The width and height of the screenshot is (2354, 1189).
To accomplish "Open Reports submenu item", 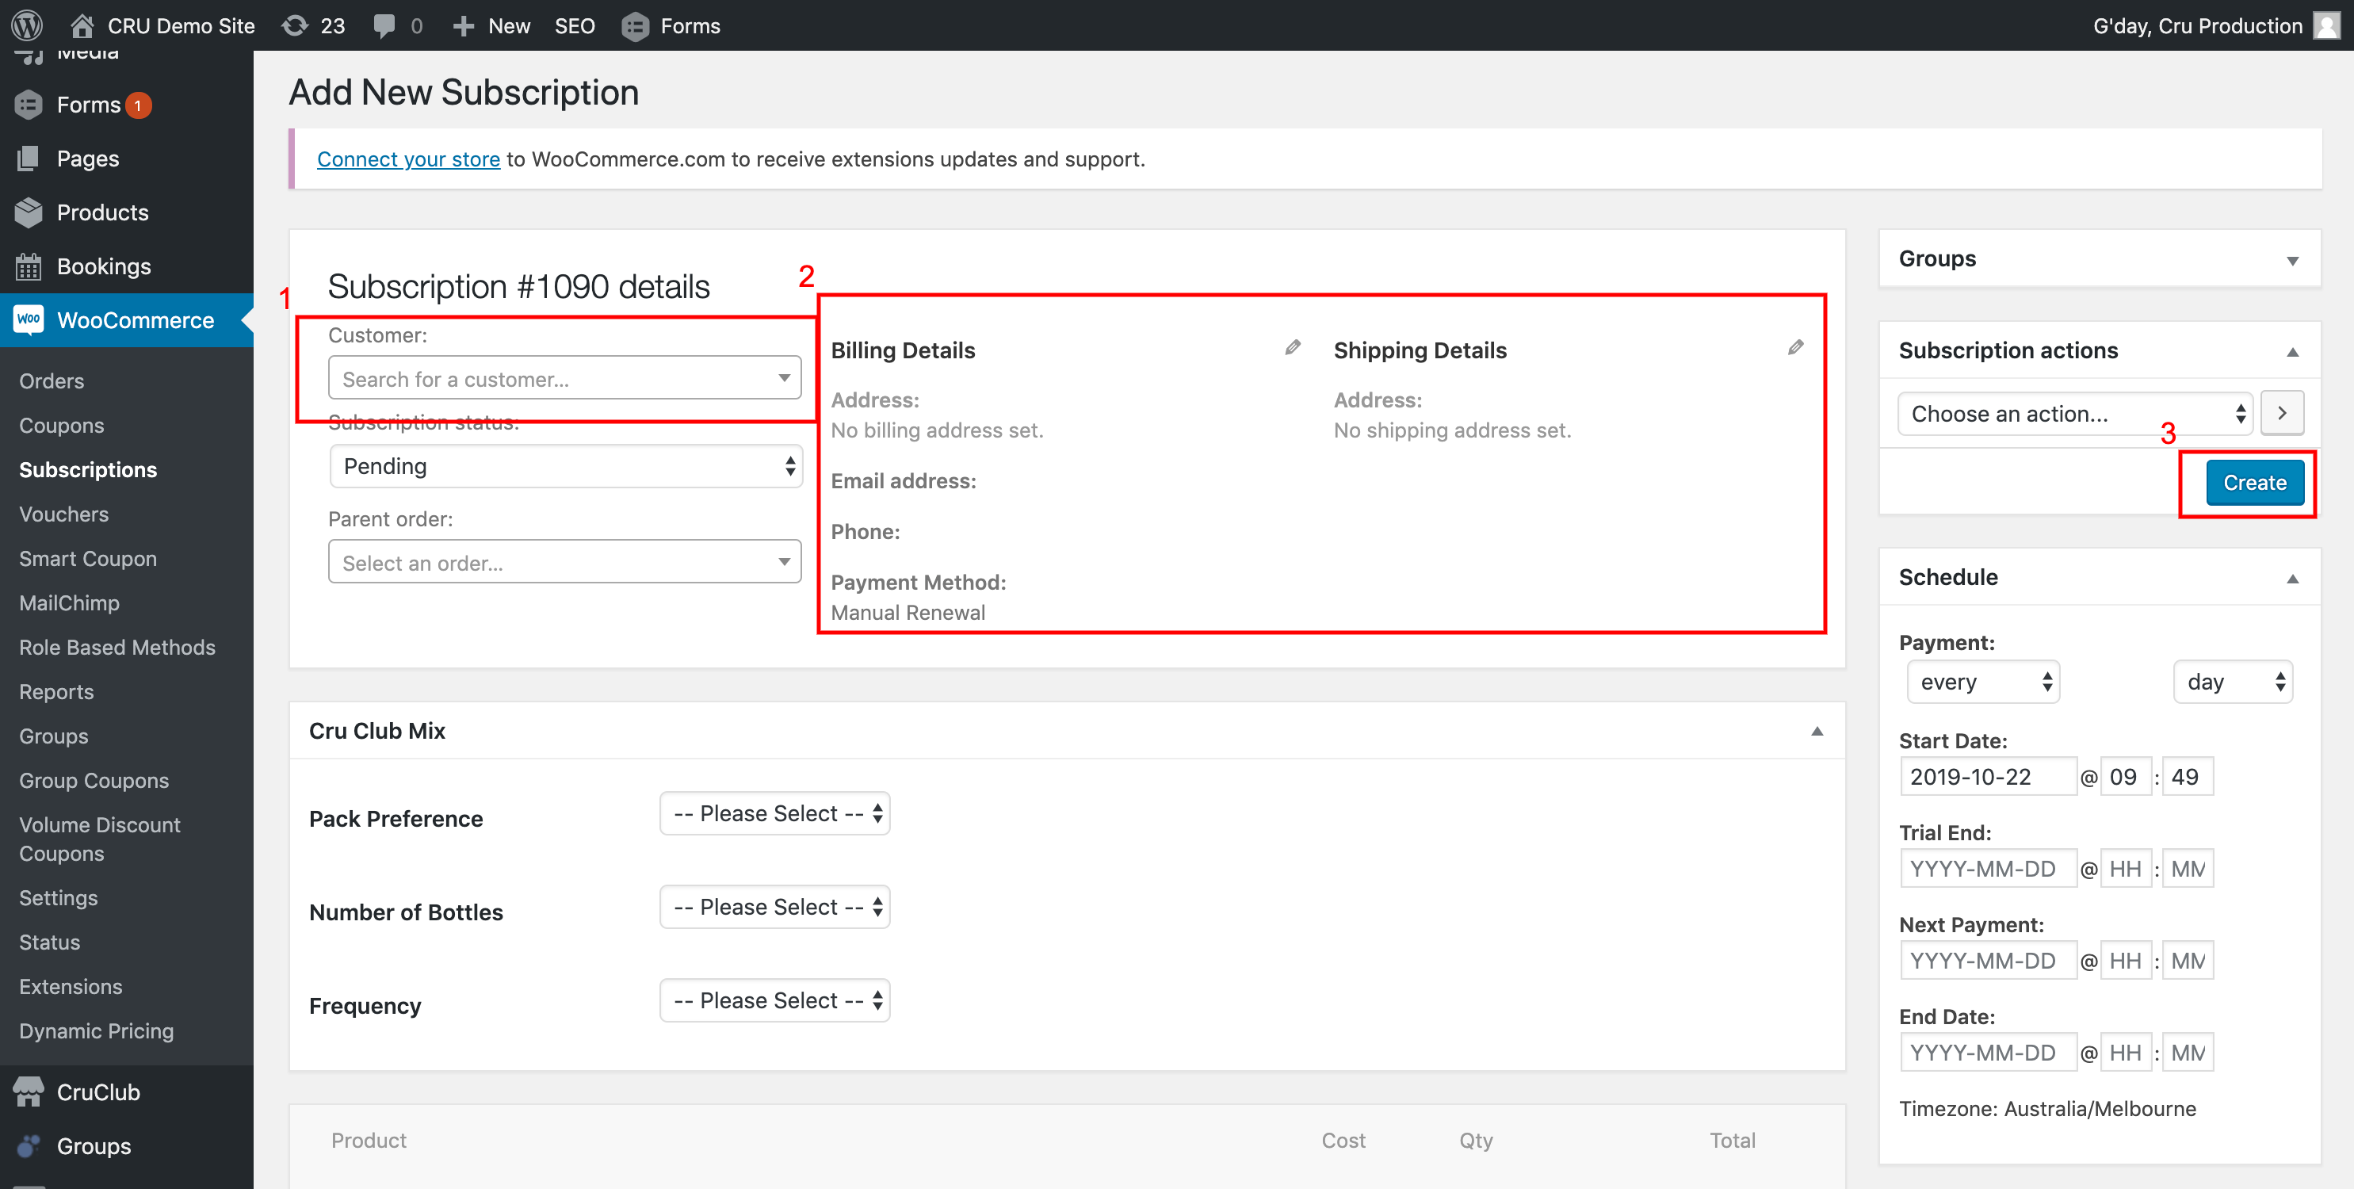I will [x=56, y=692].
